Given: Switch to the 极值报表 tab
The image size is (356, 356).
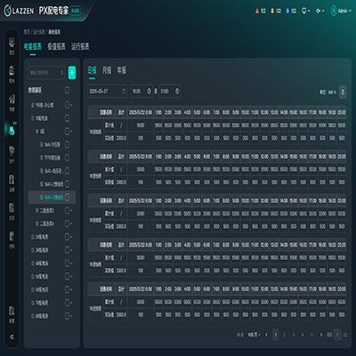Looking at the screenshot, I should (x=56, y=46).
